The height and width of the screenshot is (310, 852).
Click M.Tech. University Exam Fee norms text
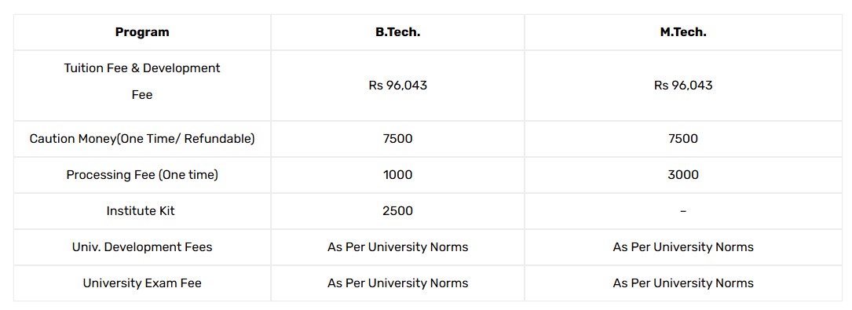683,283
